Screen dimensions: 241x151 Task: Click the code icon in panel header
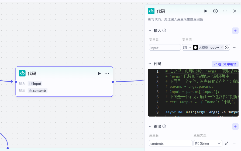pos(151,11)
